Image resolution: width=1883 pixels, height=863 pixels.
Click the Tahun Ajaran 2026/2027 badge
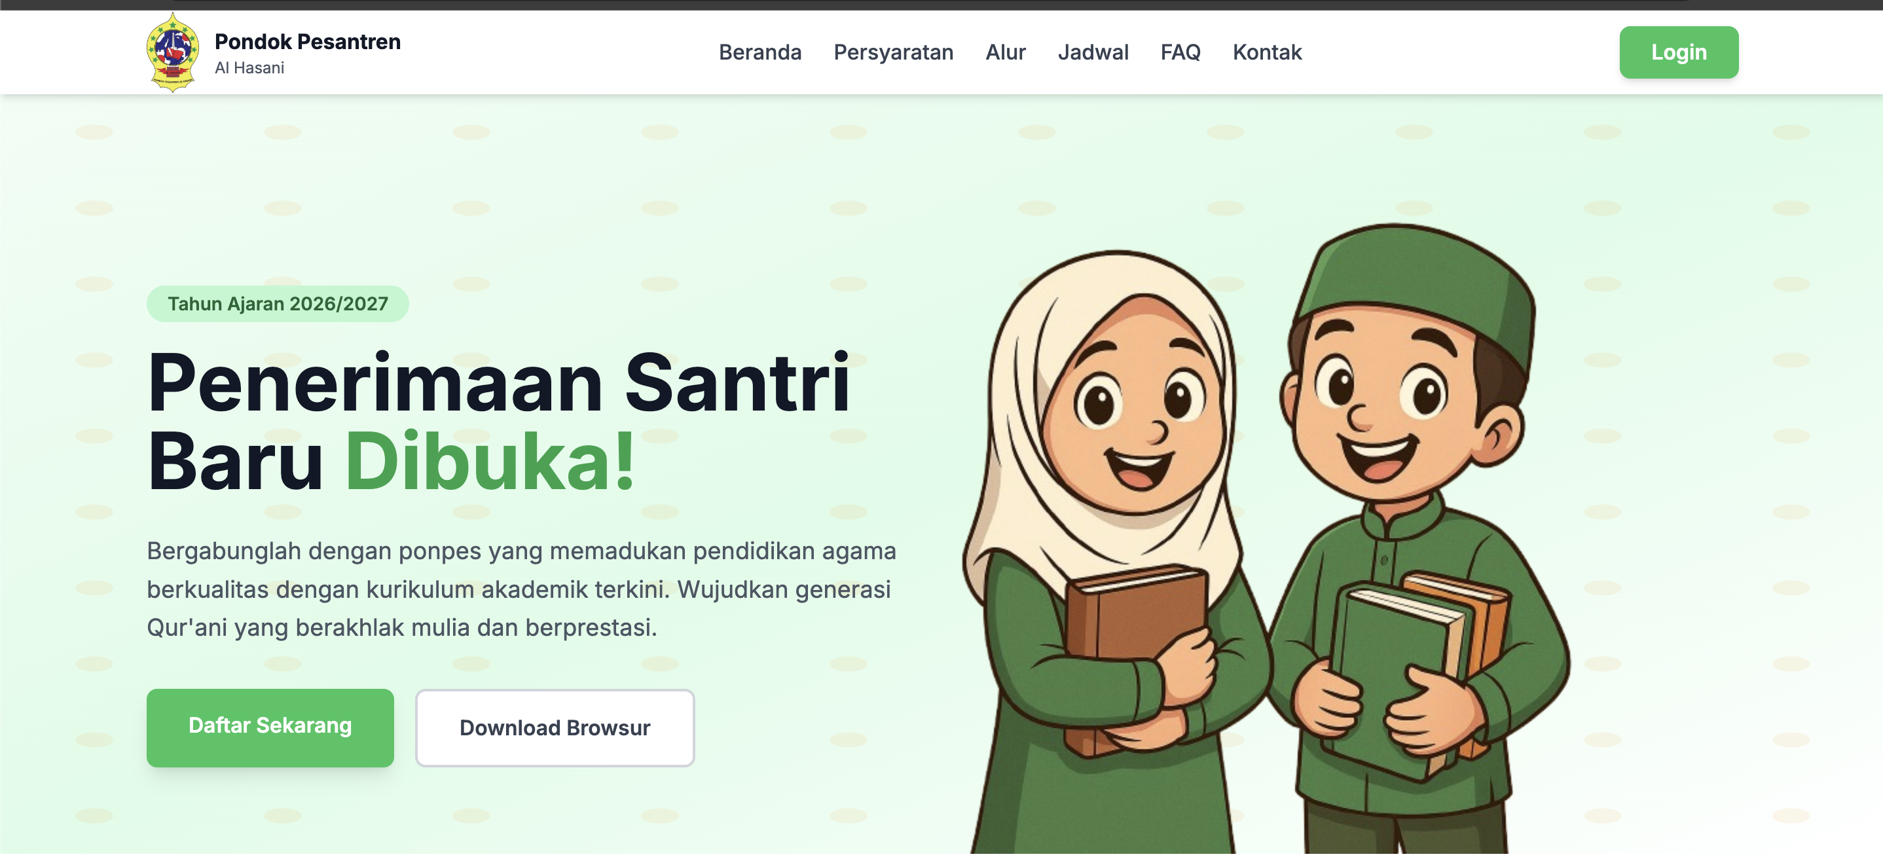[278, 304]
